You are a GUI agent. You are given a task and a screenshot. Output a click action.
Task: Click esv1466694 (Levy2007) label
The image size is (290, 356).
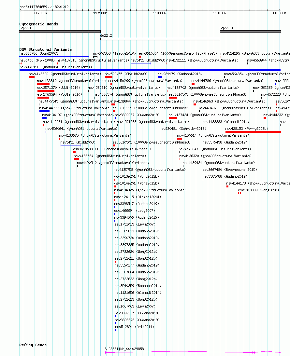pyautogui.click(x=135, y=211)
